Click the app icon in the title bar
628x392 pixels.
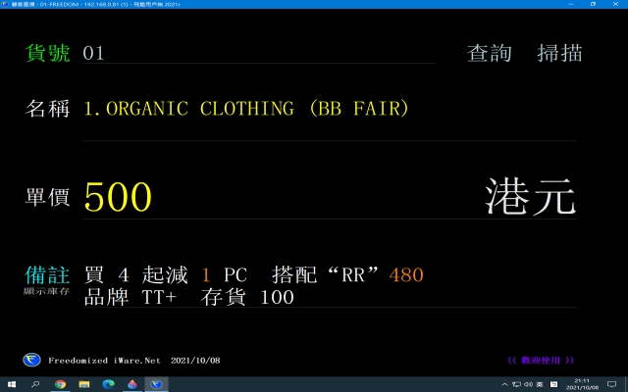[6, 5]
